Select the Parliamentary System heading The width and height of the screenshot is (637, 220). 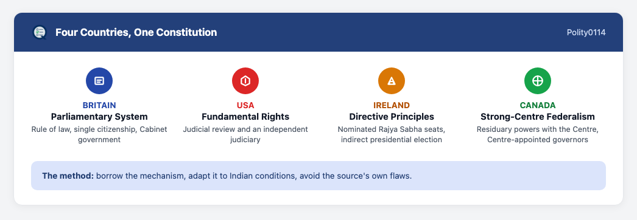pos(99,117)
